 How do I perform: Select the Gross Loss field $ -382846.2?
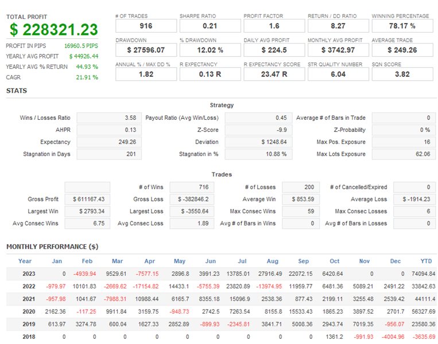click(192, 199)
